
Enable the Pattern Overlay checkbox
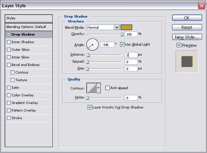[x=9, y=111]
